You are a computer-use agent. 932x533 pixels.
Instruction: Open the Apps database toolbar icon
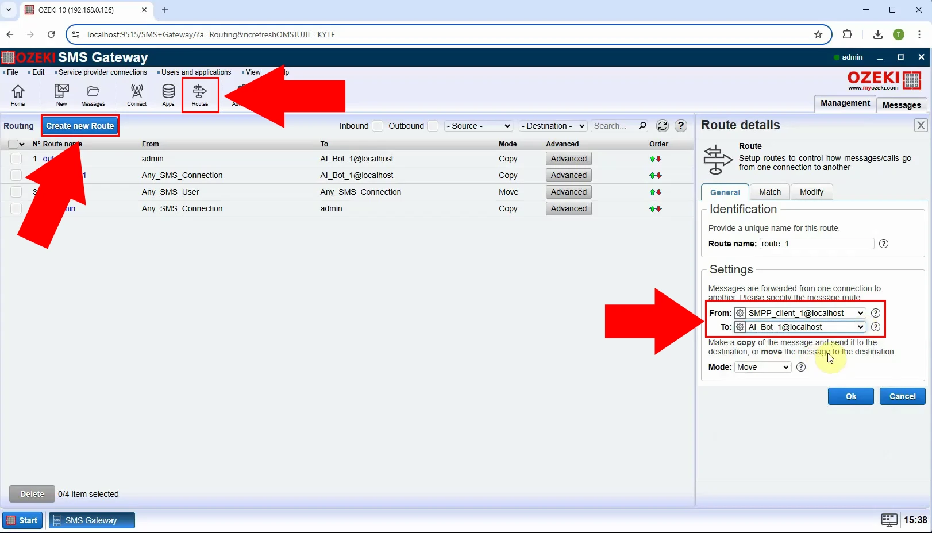[168, 95]
